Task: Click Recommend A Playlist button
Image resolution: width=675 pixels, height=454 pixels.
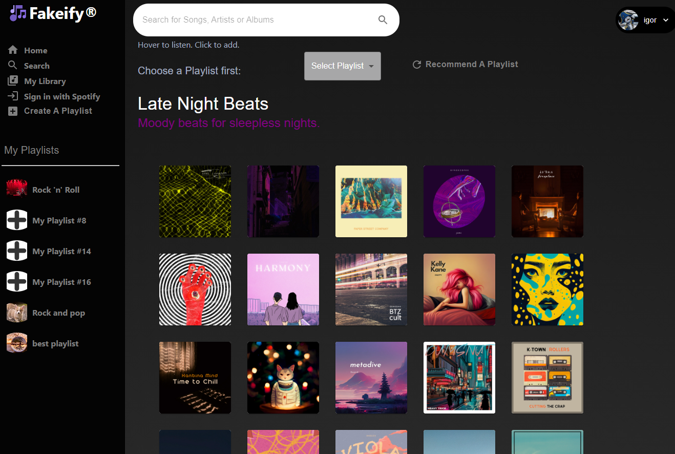Action: (x=465, y=65)
